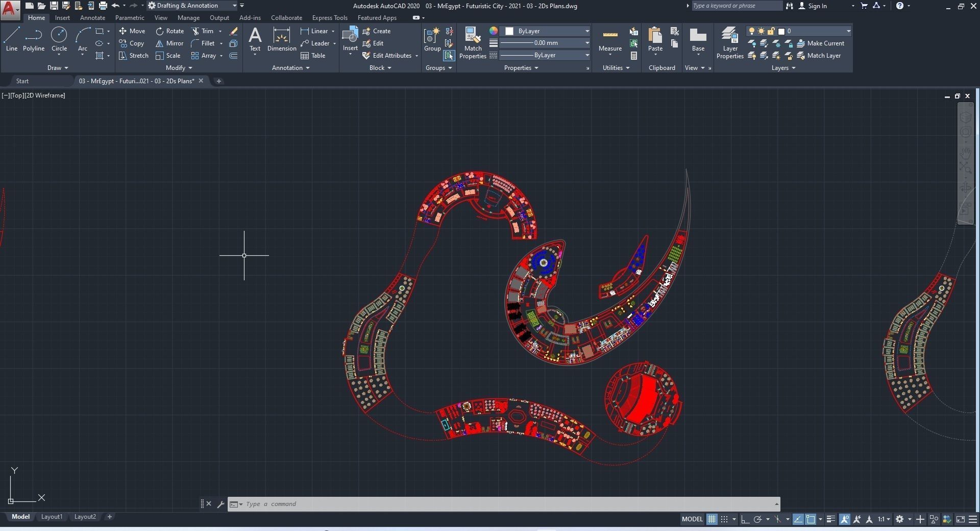Expand the Annotation panel
Screen dimensions: 980x531
[x=290, y=68]
